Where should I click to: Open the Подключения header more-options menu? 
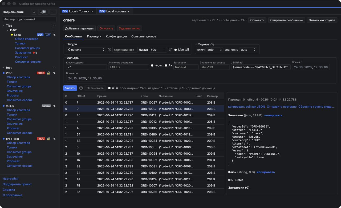[x=53, y=12]
